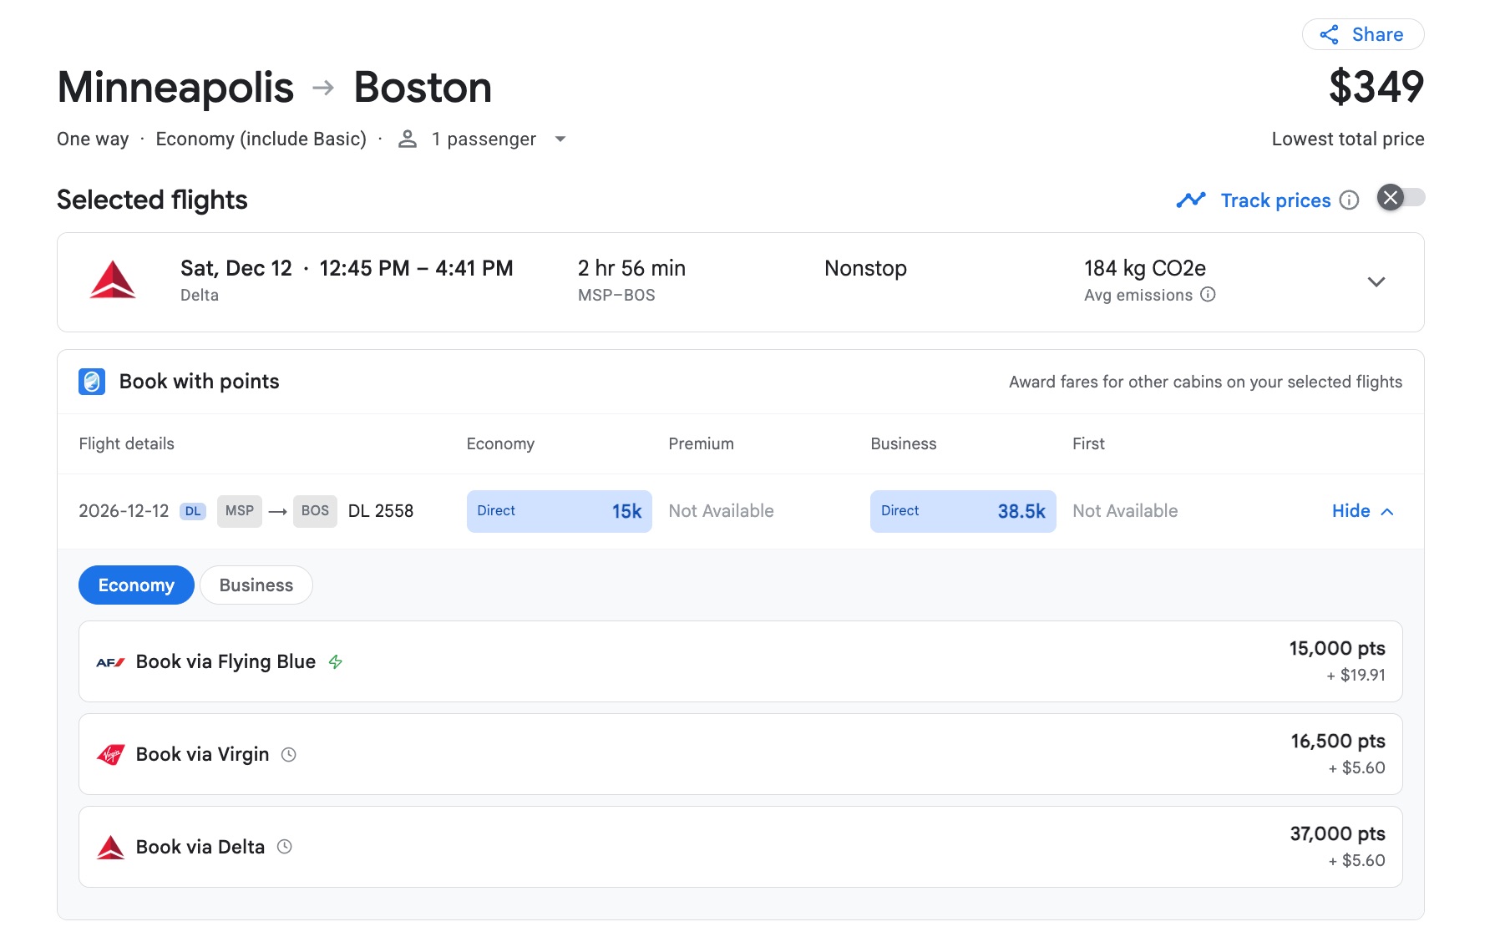Toggle the Track prices switch
Viewport: 1500px width, 942px height.
pyautogui.click(x=1401, y=198)
